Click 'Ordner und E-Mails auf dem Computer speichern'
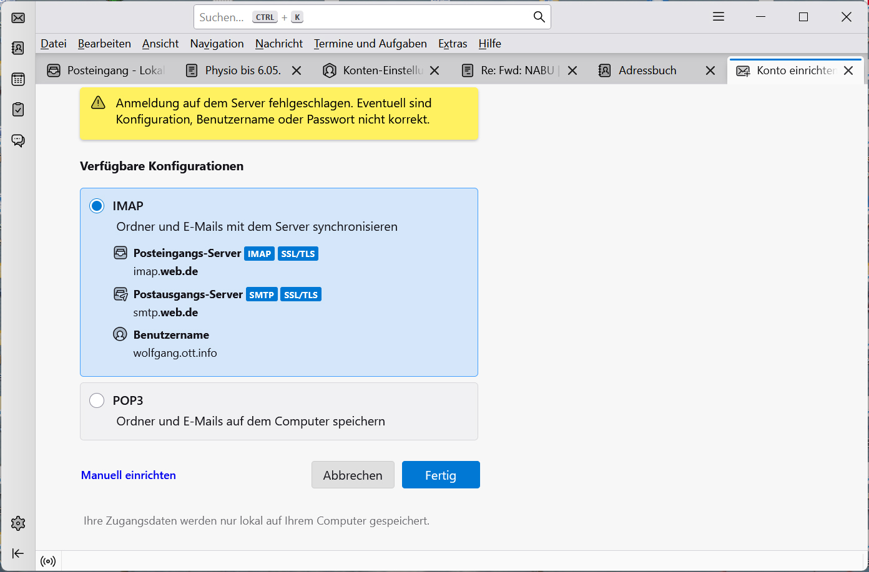The height and width of the screenshot is (572, 869). pyautogui.click(x=251, y=422)
